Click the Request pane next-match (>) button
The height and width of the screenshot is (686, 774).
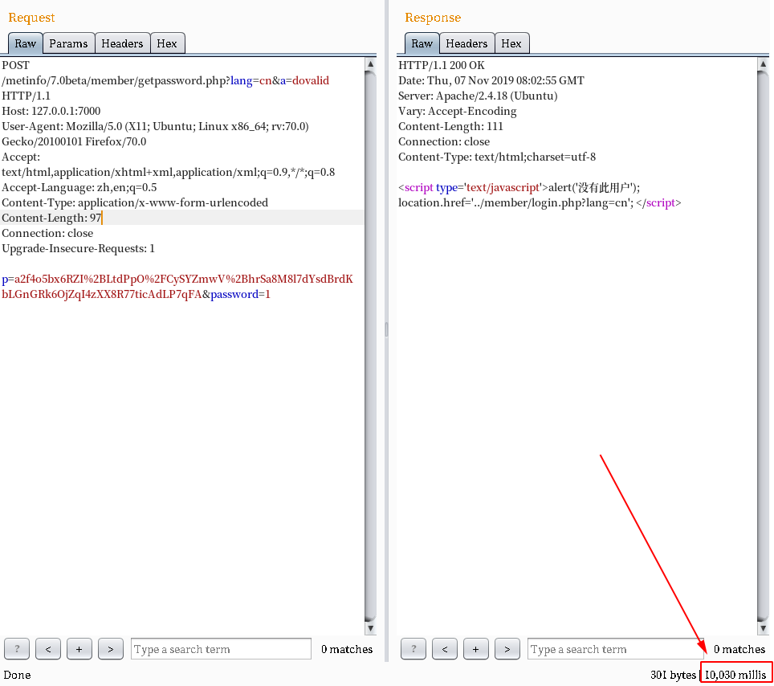pyautogui.click(x=111, y=649)
